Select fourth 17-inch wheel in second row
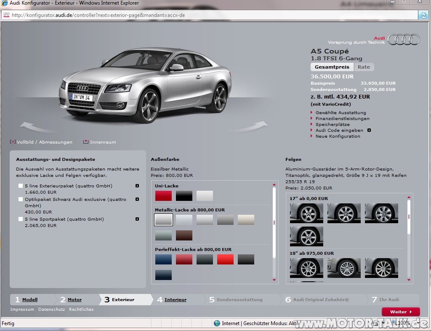 click(306, 236)
